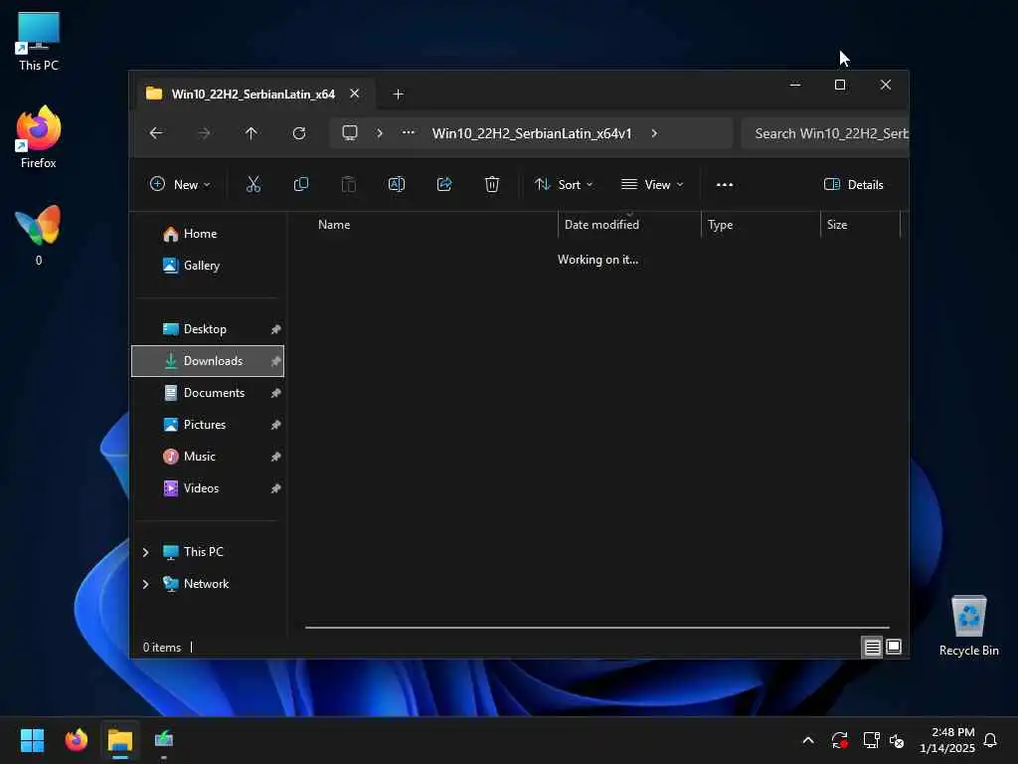Sort by Date modified column header
The image size is (1018, 764).
click(x=629, y=225)
